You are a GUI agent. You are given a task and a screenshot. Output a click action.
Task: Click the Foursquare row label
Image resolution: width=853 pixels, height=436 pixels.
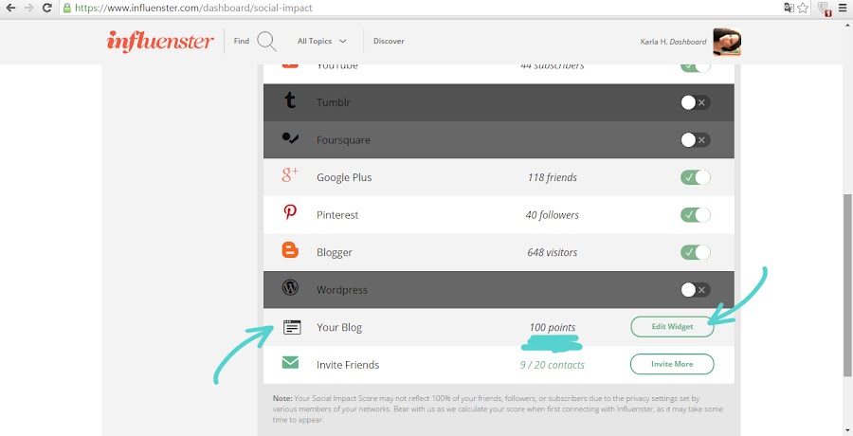click(343, 140)
